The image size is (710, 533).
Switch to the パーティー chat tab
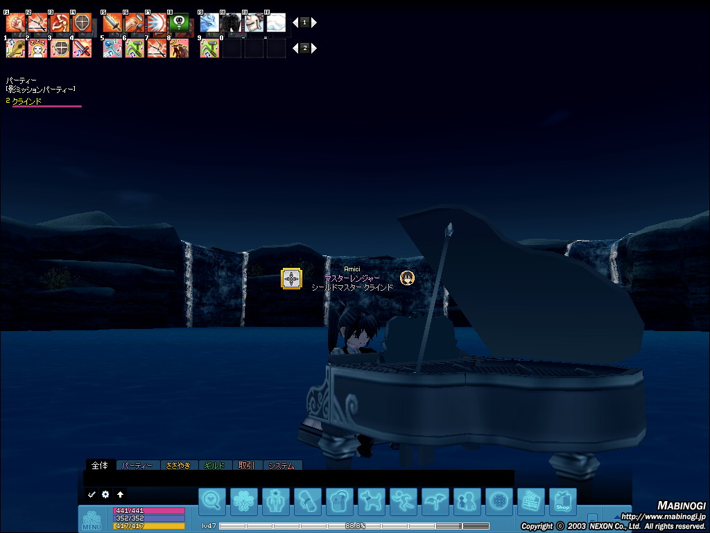pyautogui.click(x=137, y=466)
